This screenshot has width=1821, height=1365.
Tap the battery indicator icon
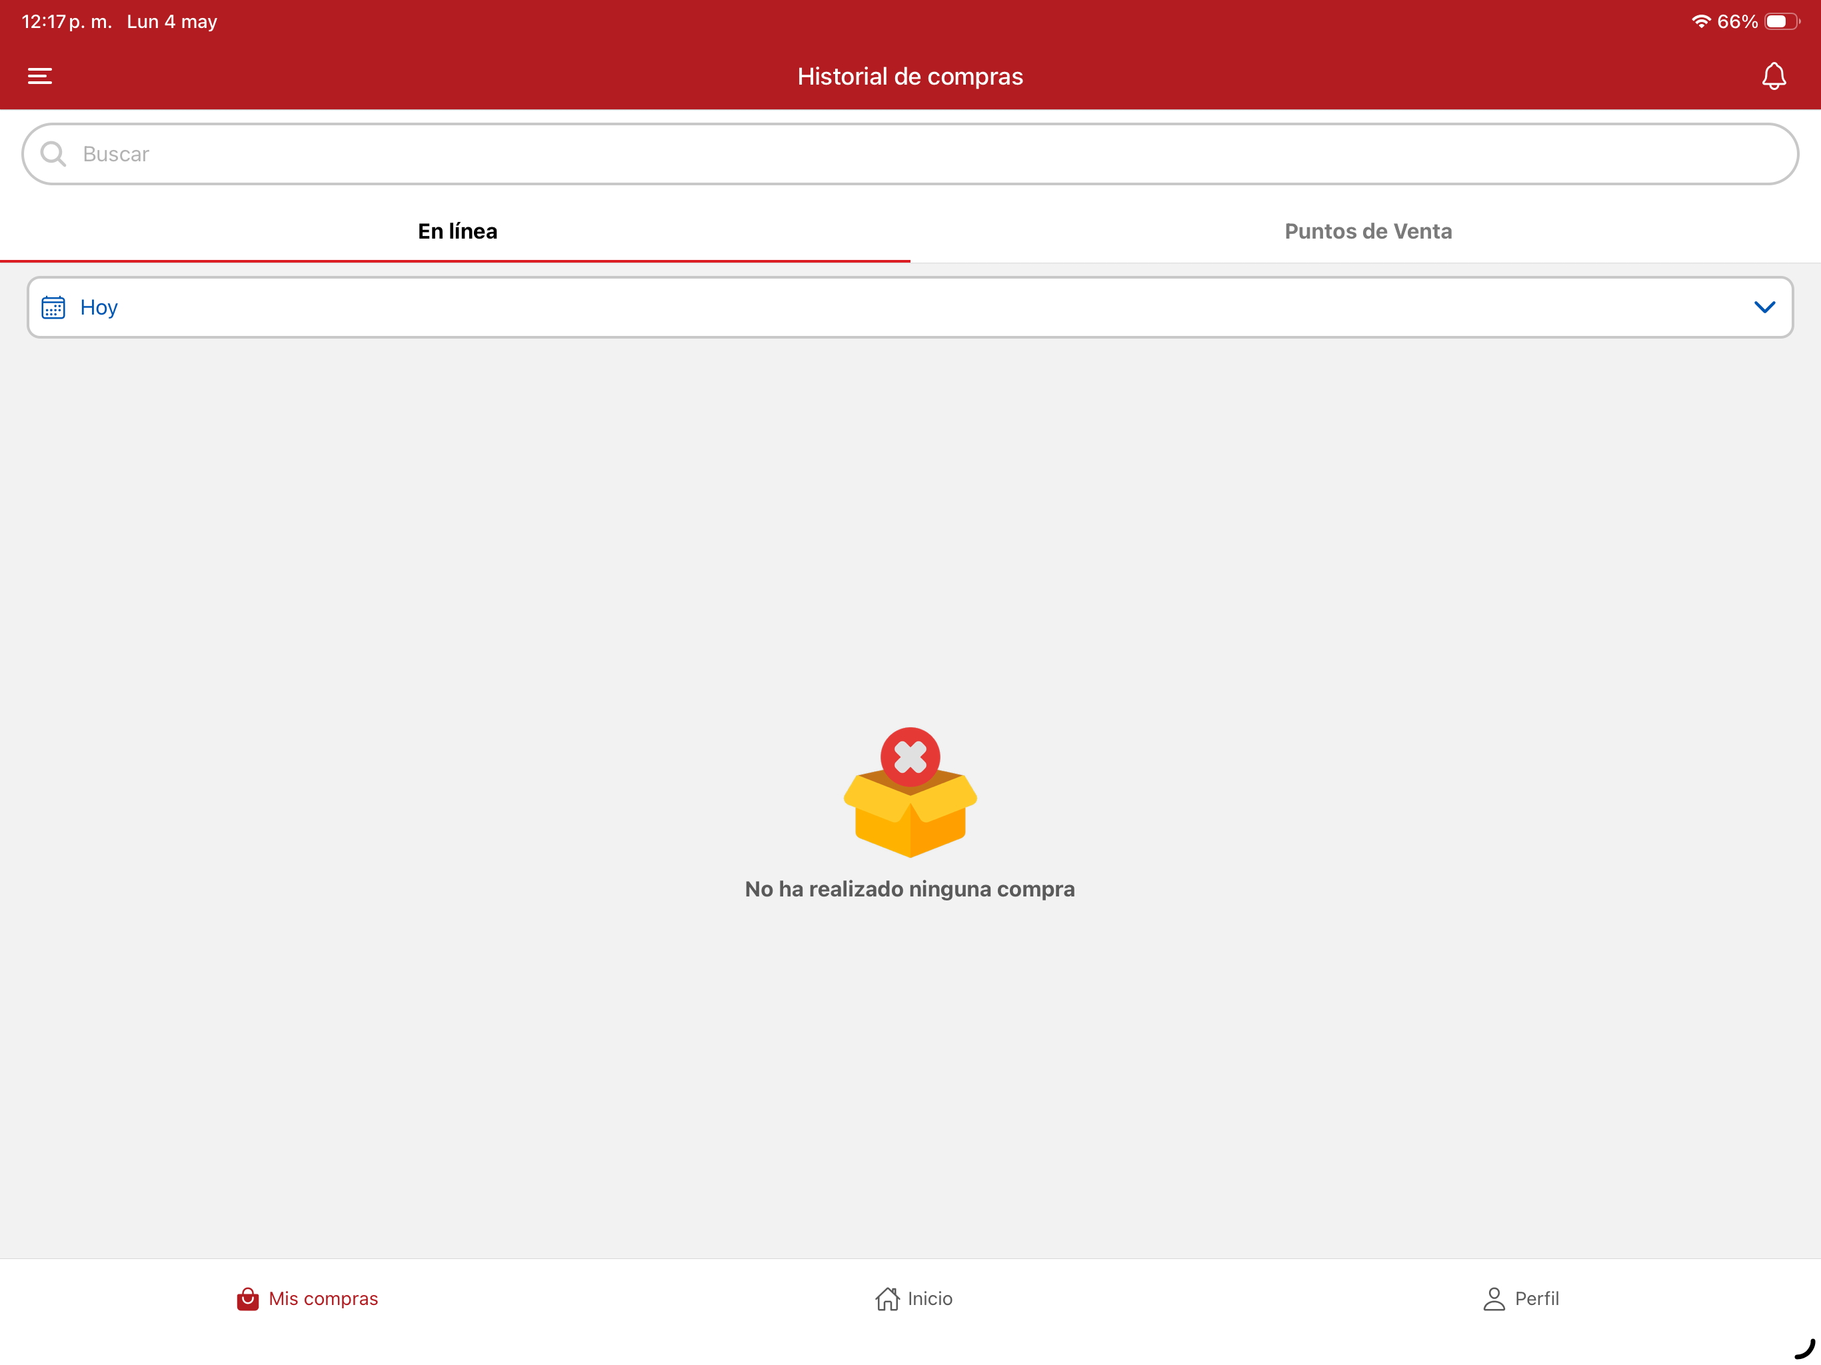click(x=1782, y=21)
